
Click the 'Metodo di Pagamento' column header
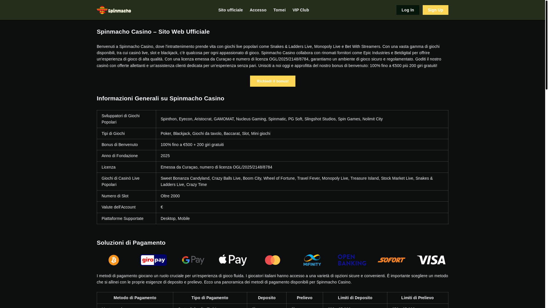[135, 298]
